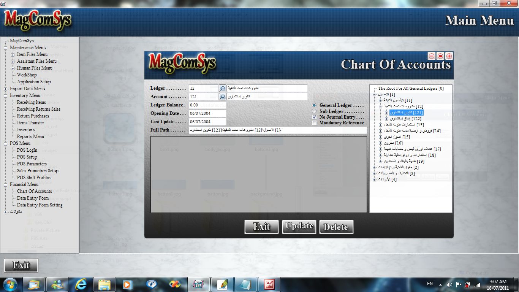Click the red plus icon in Chart Of Accounts header
Screen dimensions: 519x292
coord(449,56)
